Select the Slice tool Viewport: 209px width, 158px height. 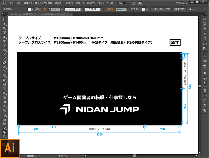pyautogui.click(x=4, y=128)
